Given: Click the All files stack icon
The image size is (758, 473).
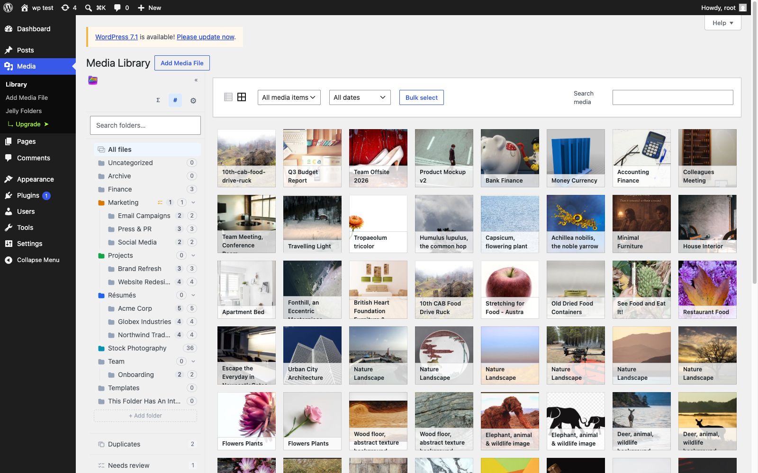Looking at the screenshot, I should (101, 149).
